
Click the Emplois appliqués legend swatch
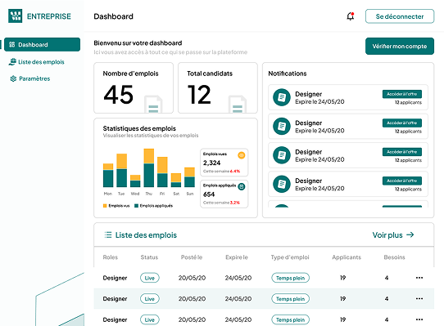coord(136,206)
